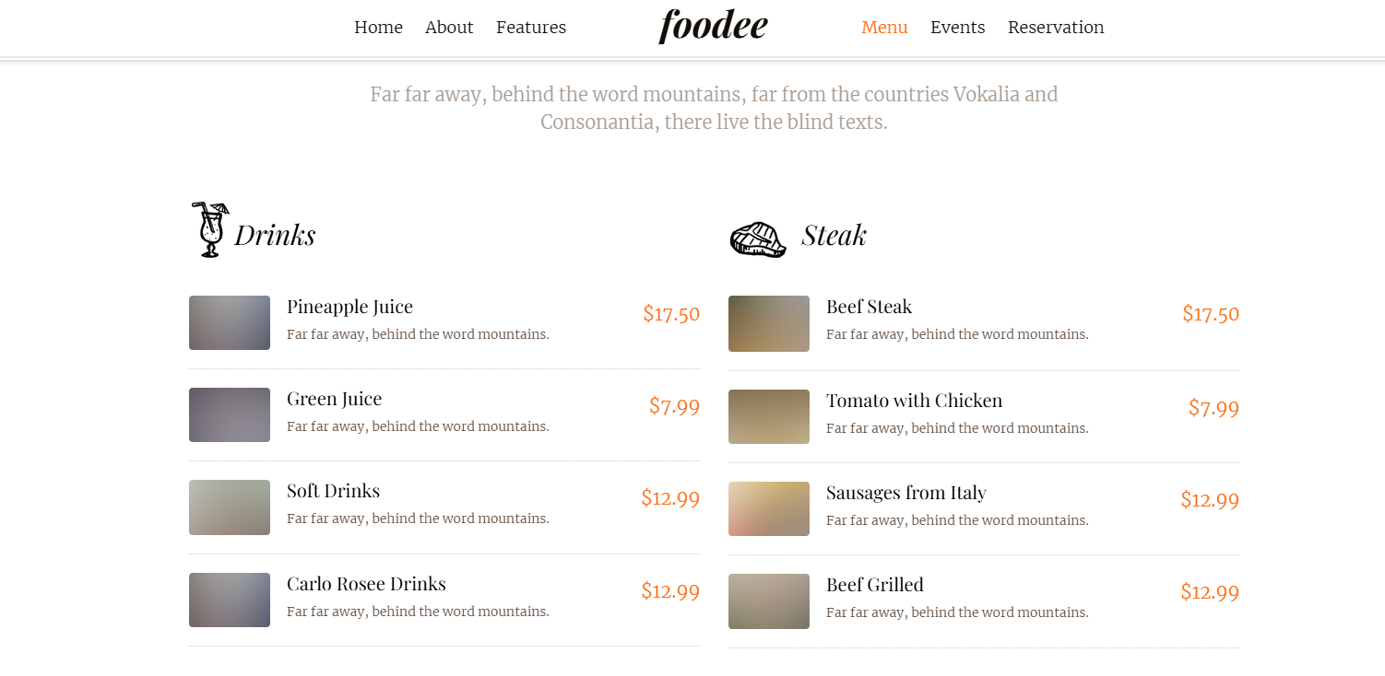Image resolution: width=1385 pixels, height=676 pixels.
Task: Open the About section
Action: pyautogui.click(x=449, y=28)
